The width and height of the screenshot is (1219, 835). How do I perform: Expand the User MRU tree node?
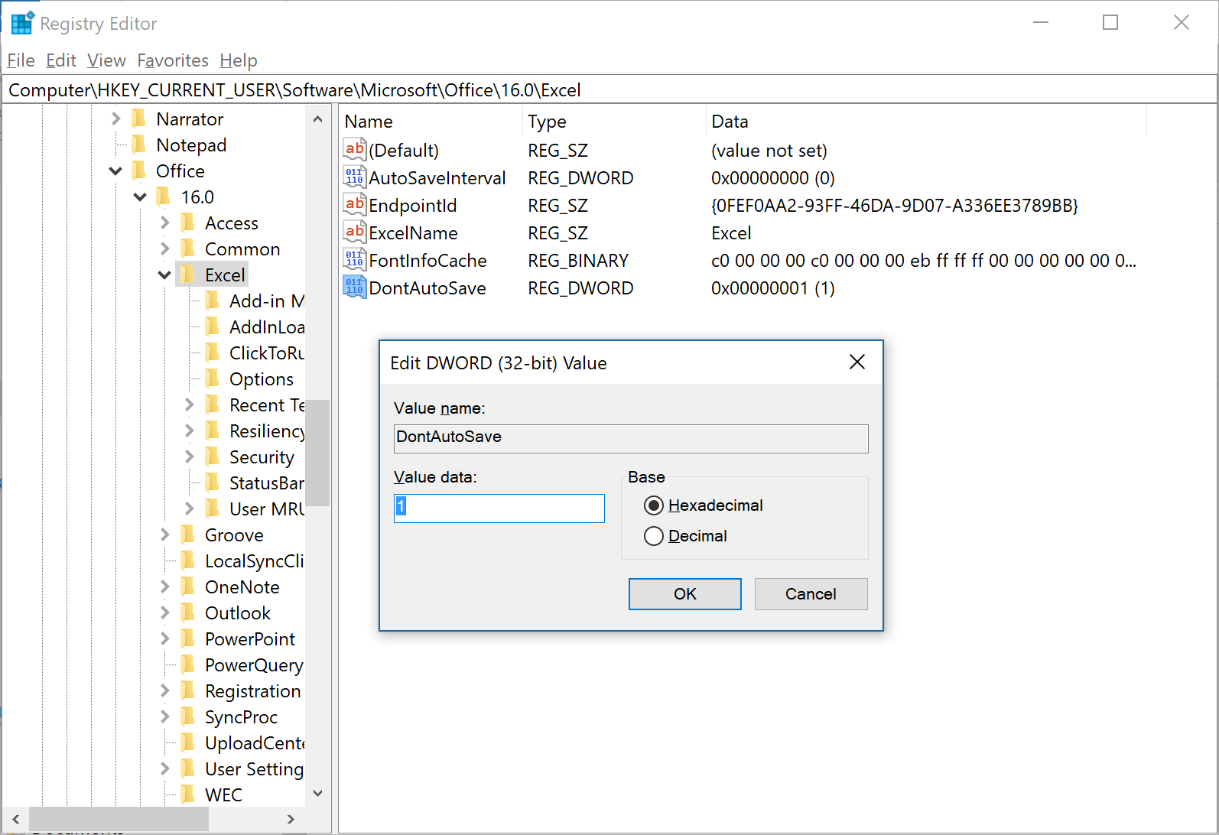(189, 508)
